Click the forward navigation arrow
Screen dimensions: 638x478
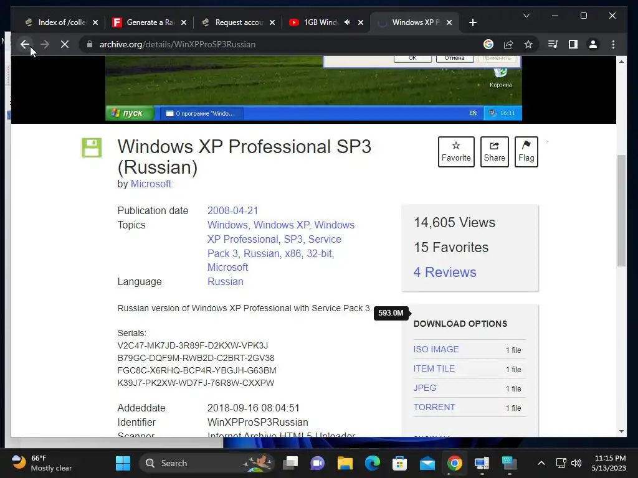45,44
